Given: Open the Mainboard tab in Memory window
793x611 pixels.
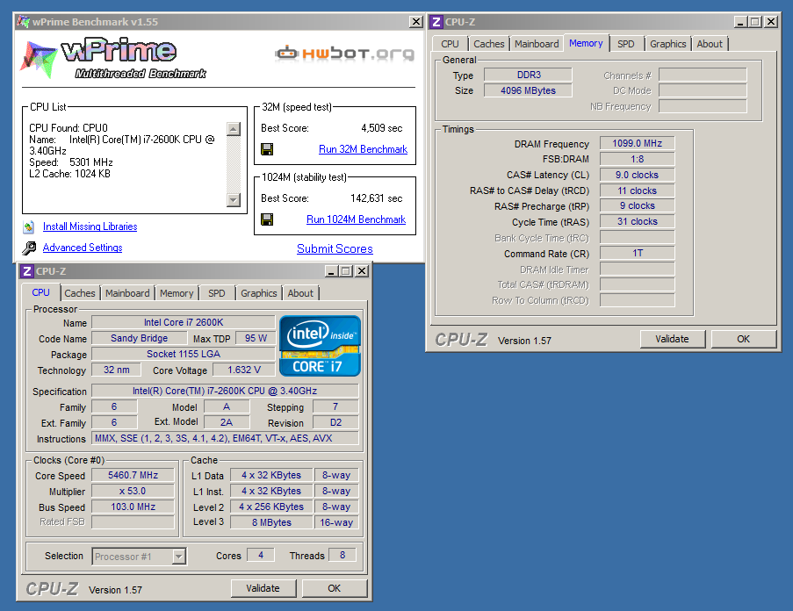Looking at the screenshot, I should pos(537,44).
